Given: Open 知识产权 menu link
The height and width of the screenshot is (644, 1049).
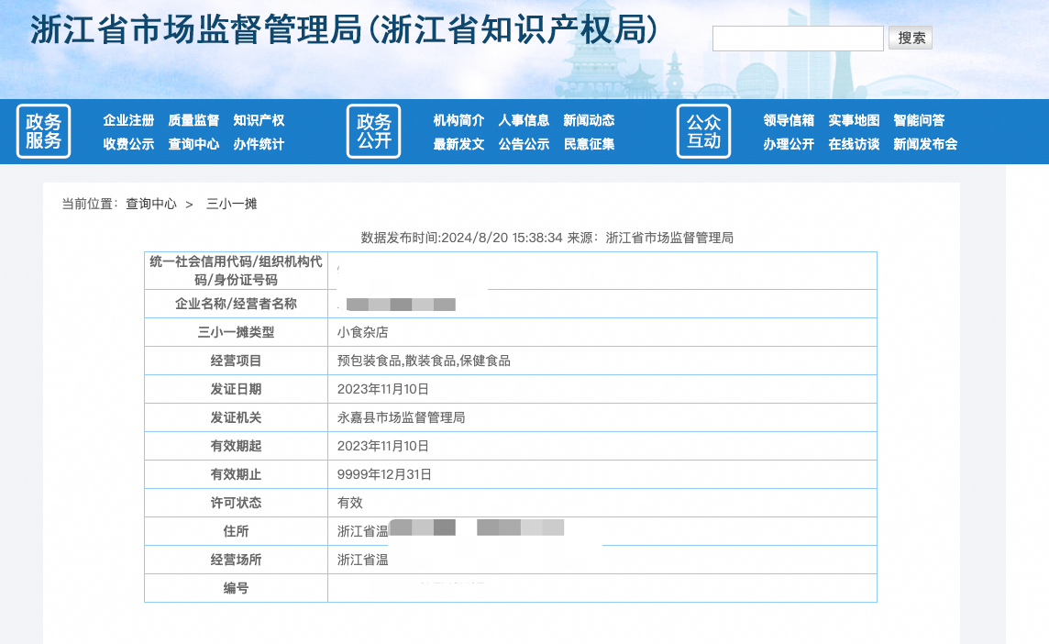Looking at the screenshot, I should pos(259,120).
